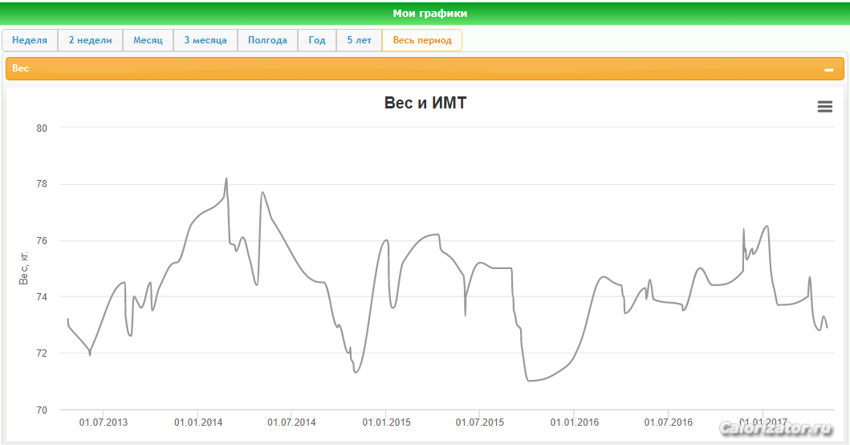This screenshot has height=445, width=850.
Task: Switch to the 3 месяца tab
Action: coord(205,40)
